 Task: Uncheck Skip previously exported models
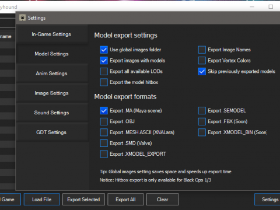click(202, 71)
